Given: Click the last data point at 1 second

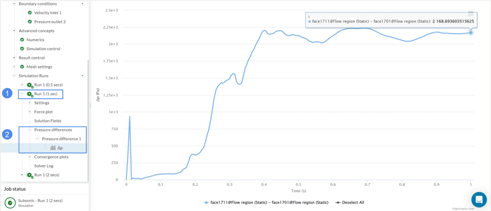Looking at the screenshot, I should click(471, 33).
